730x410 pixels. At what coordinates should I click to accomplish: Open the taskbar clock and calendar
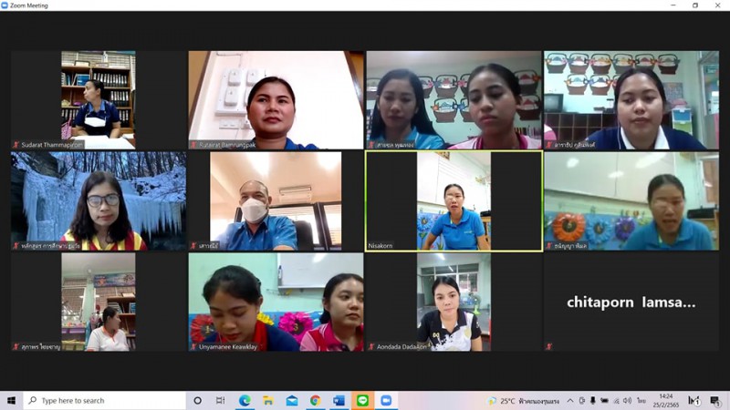pos(665,400)
